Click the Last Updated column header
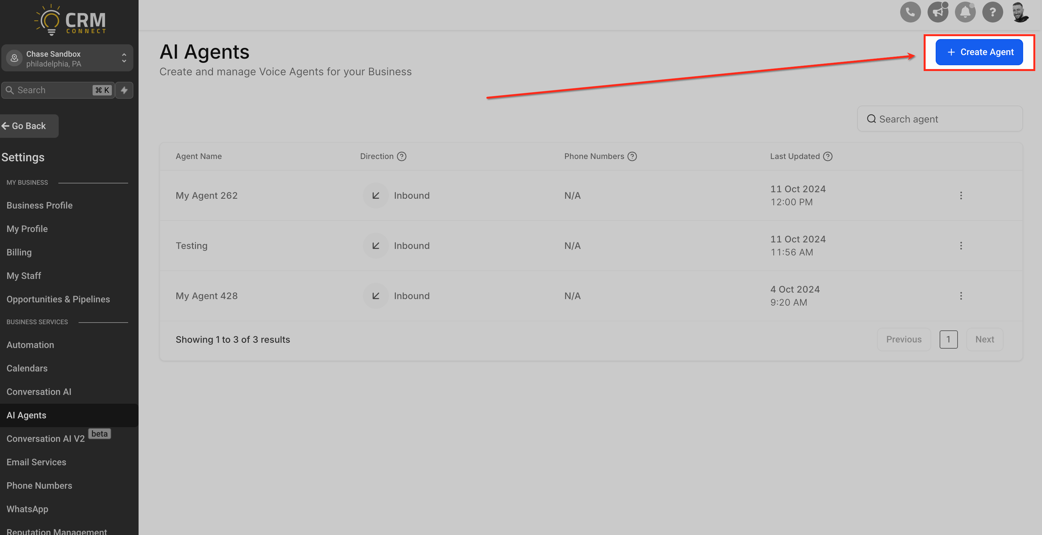This screenshot has height=535, width=1042. click(795, 156)
